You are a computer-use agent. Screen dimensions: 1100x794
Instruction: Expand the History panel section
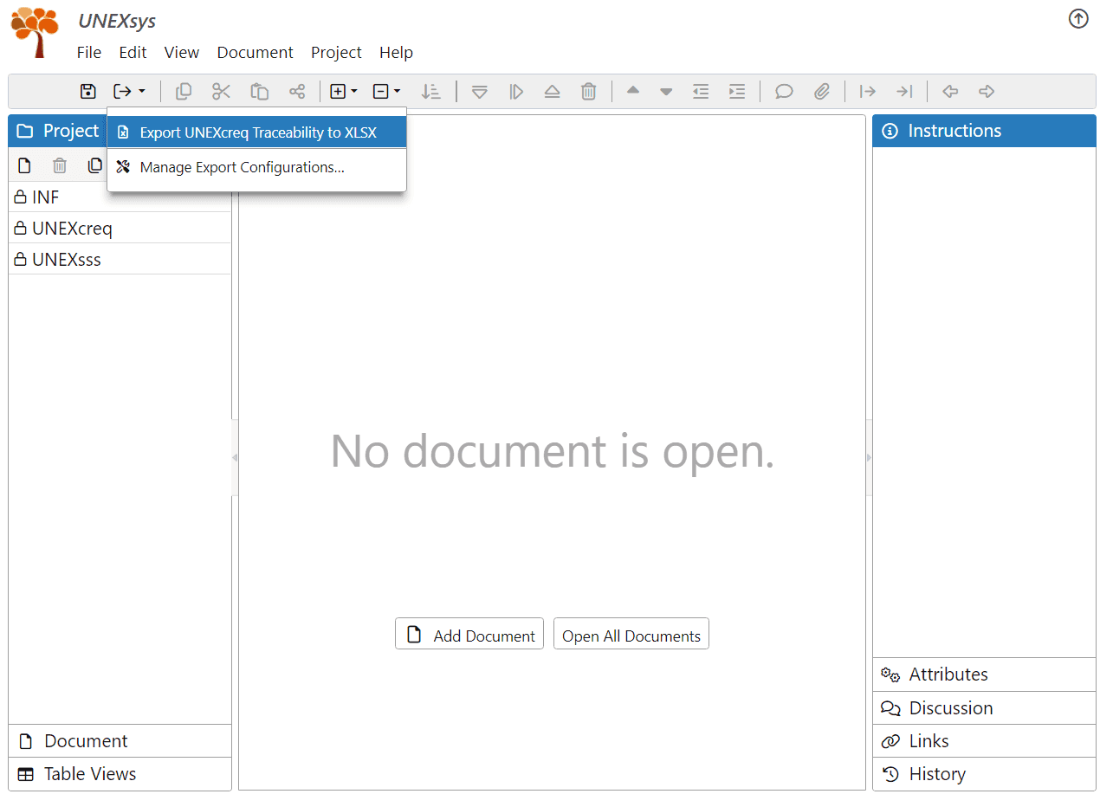point(984,774)
